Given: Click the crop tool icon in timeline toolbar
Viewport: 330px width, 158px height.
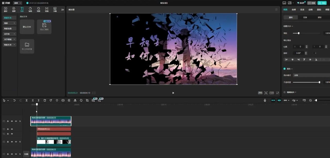Looking at the screenshot, I should [x=87, y=100].
